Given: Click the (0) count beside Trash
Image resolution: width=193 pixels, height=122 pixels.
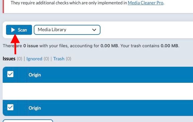Looking at the screenshot, I should (x=68, y=59).
